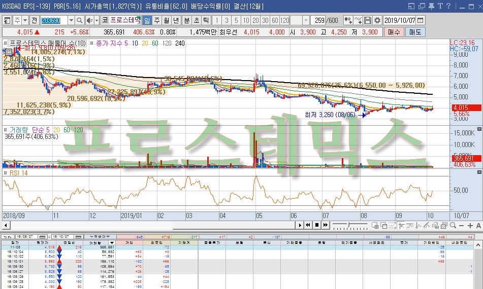The width and height of the screenshot is (483, 289).
Task: Open help question mark icon
Action: [448, 6]
